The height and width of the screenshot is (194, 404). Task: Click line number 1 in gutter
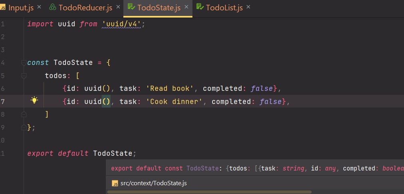coord(2,24)
